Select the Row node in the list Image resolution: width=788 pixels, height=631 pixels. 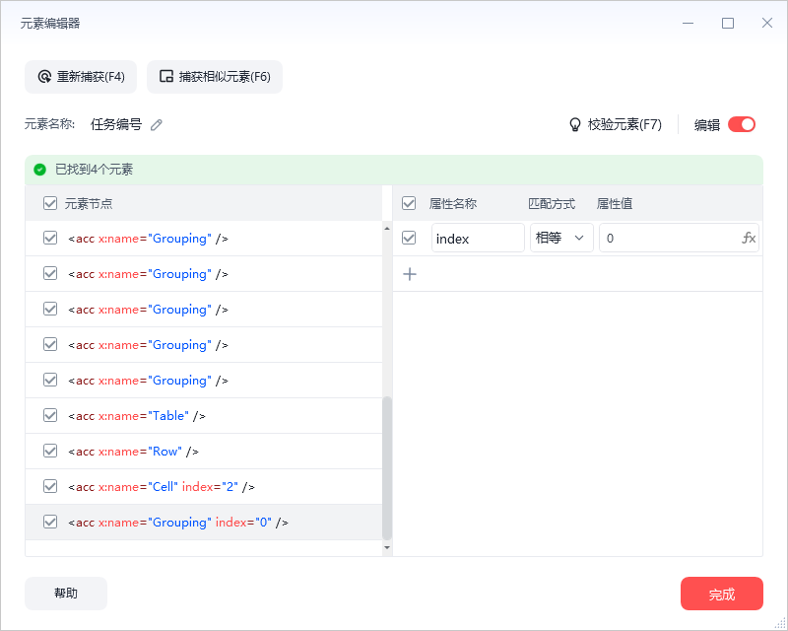tap(204, 452)
